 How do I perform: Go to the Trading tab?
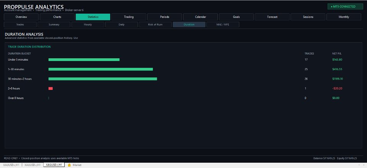pyautogui.click(x=129, y=17)
